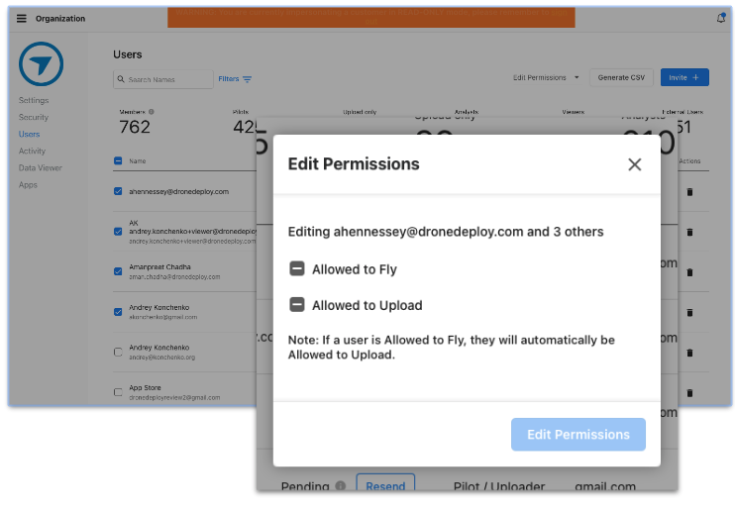Delete the AK andrey.konchenko+viewer user row
This screenshot has height=514, width=735.
[689, 232]
